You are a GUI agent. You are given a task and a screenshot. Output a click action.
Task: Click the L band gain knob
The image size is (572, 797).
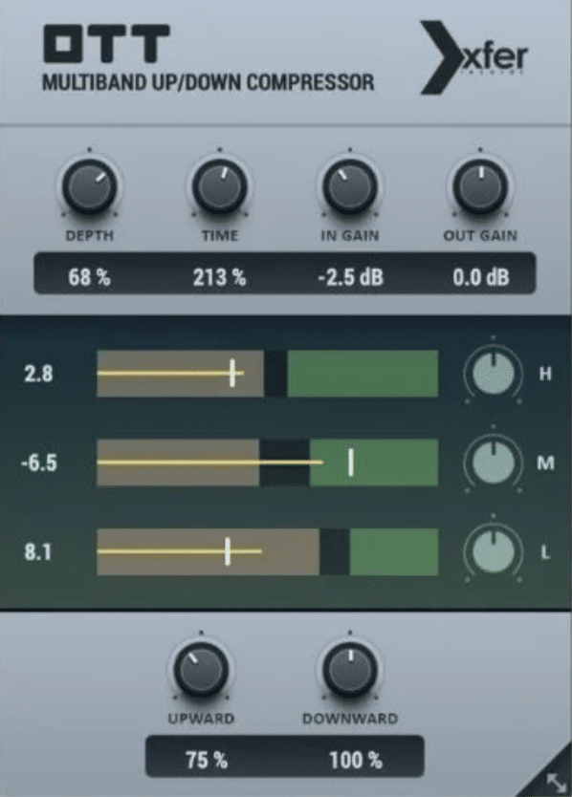[x=494, y=551]
